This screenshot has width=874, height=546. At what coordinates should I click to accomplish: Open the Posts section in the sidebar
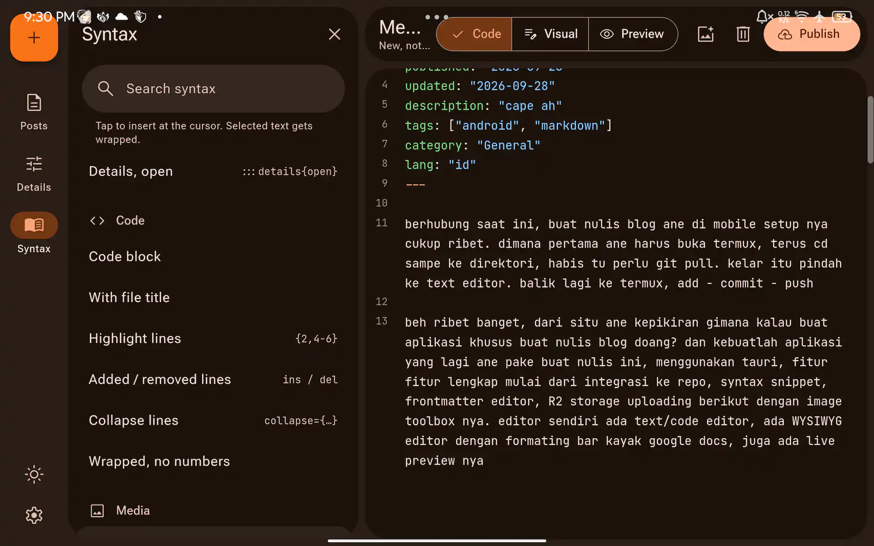pos(34,112)
